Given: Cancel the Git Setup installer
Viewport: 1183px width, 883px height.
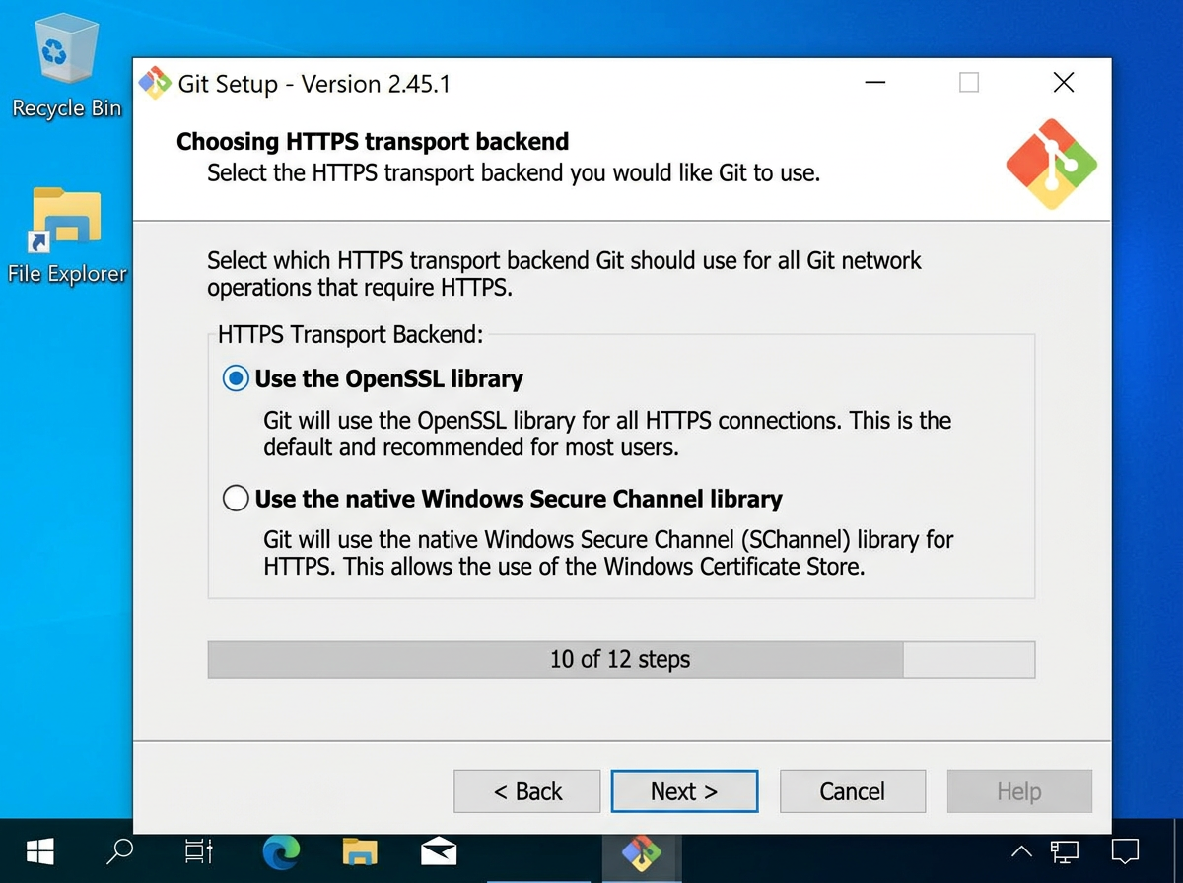Looking at the screenshot, I should coord(852,791).
